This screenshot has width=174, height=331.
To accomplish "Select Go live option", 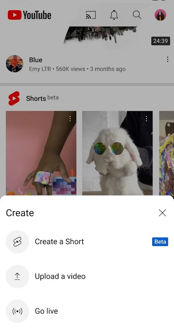I will coord(46,311).
